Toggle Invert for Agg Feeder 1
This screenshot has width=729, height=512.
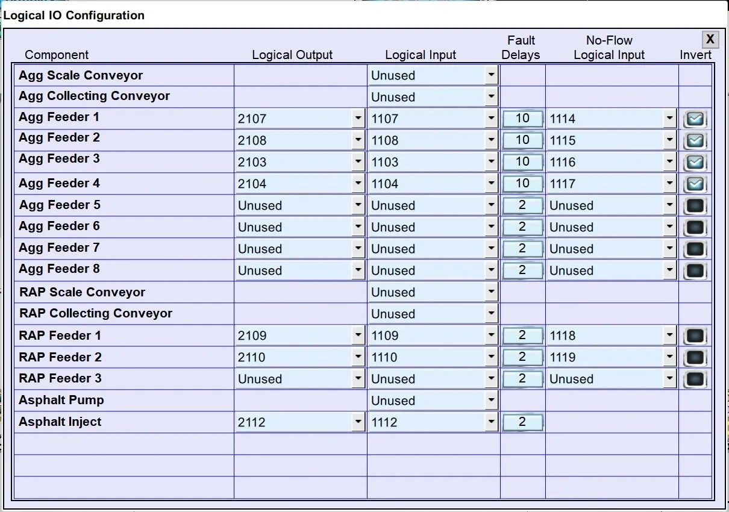tap(695, 119)
